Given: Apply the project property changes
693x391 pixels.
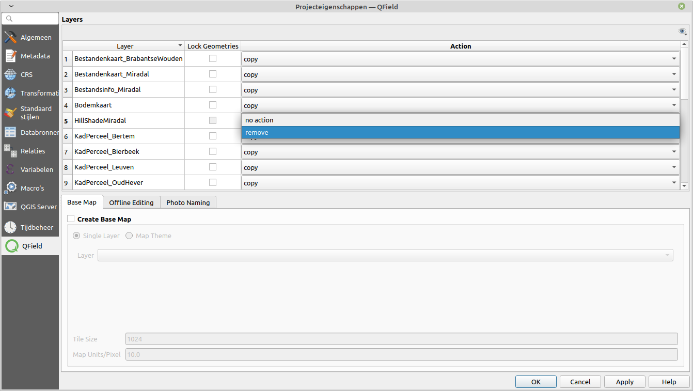Looking at the screenshot, I should point(624,382).
